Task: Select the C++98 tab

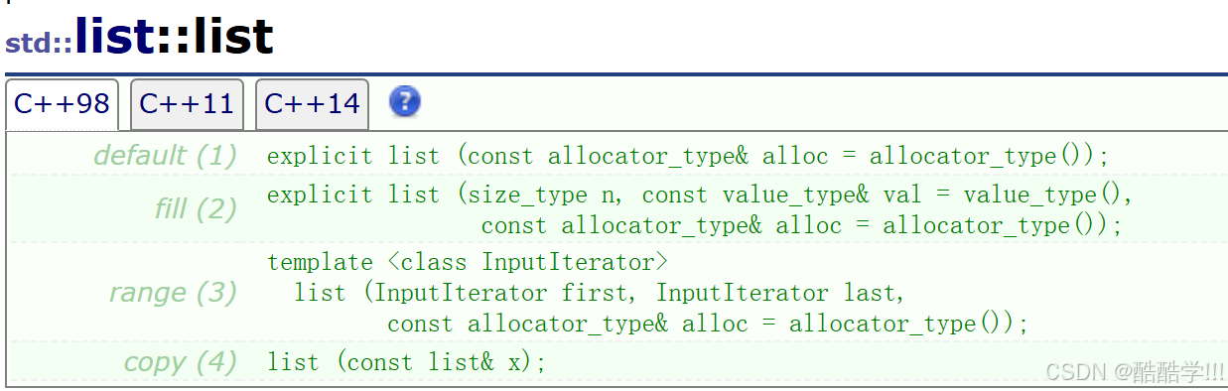Action: click(62, 104)
